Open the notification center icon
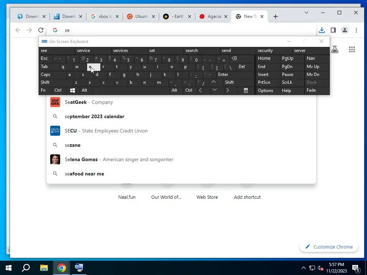Screen dimensions: 367x275 tap(356, 268)
